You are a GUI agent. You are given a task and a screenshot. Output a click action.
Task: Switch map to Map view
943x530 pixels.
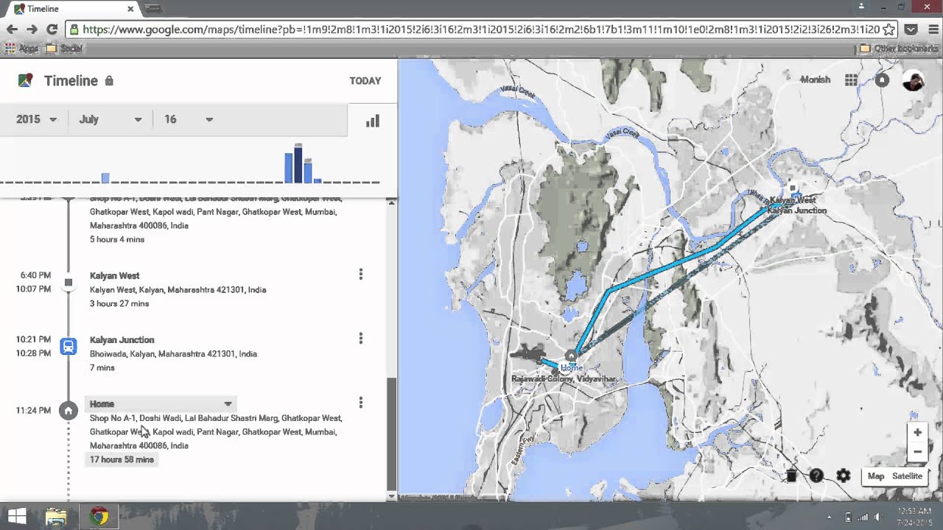[875, 476]
